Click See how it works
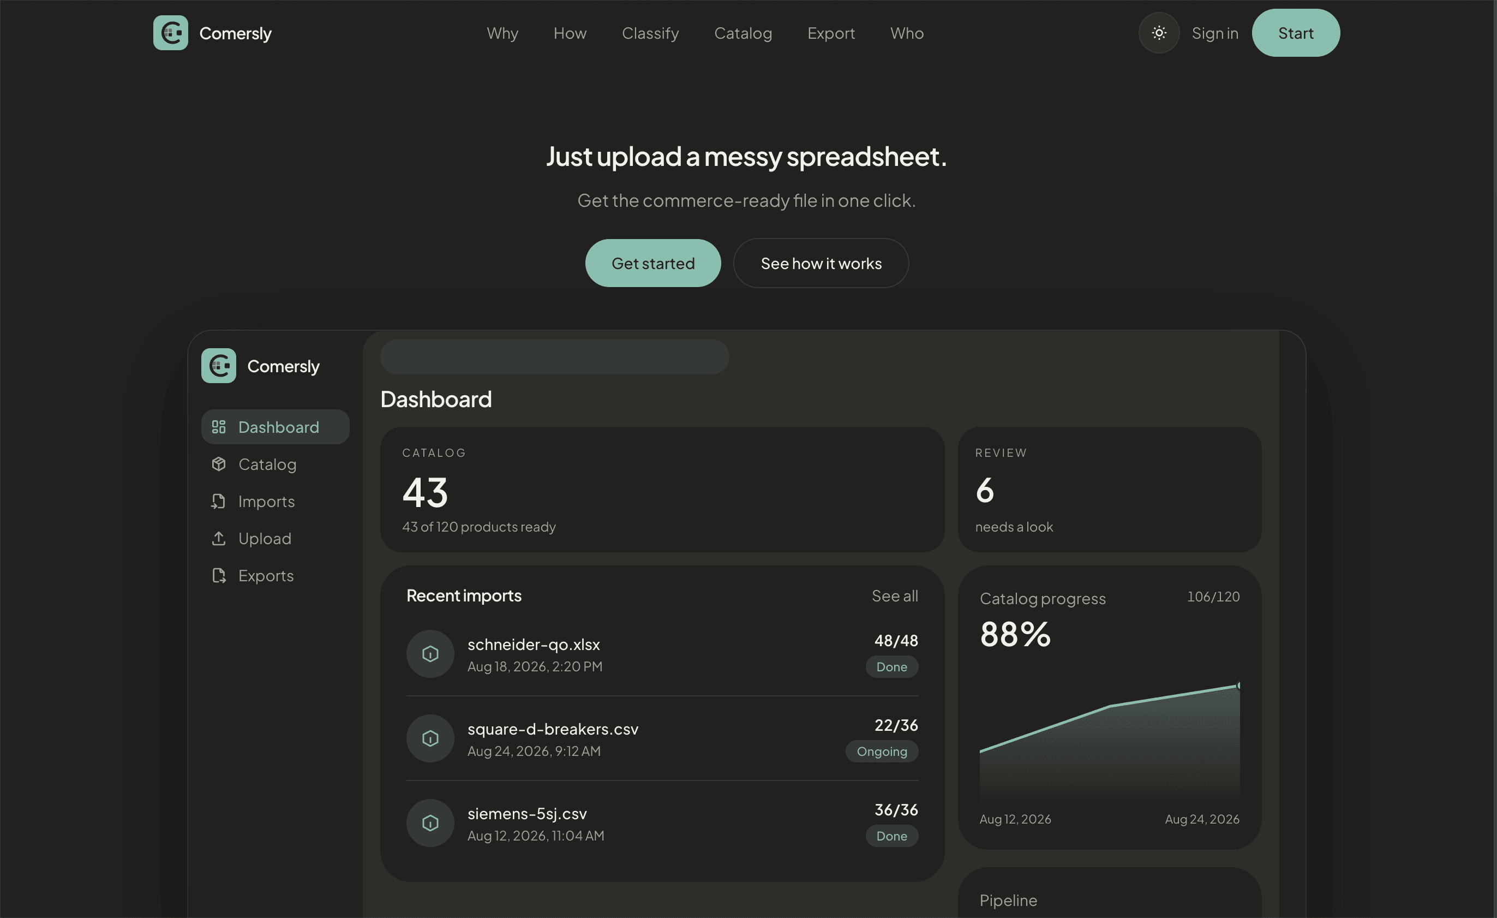Screen dimensions: 1497x918 tap(821, 263)
